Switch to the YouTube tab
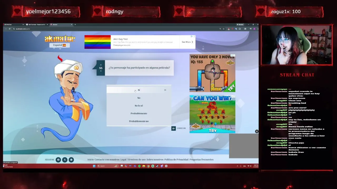This screenshot has height=189, width=337. point(13,24)
